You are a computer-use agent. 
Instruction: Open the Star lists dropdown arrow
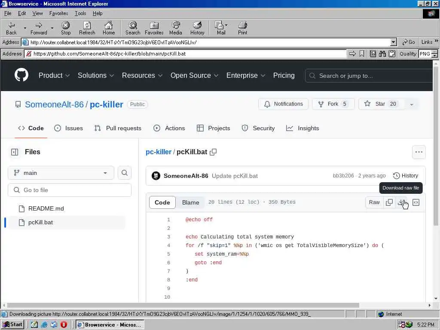(412, 104)
